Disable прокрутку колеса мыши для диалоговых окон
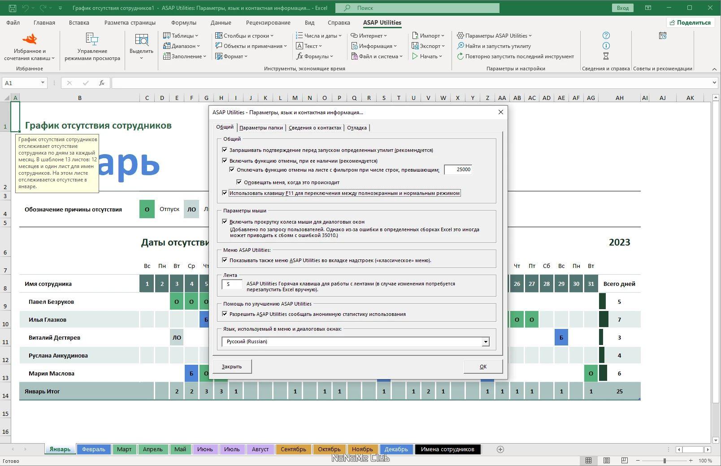The image size is (721, 466). tap(225, 222)
